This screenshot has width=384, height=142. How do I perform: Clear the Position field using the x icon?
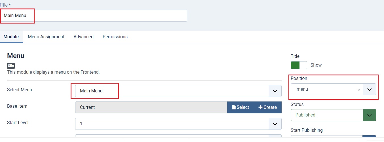[x=359, y=90]
